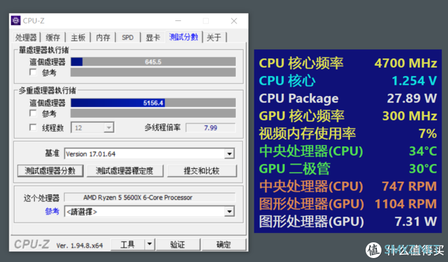Click the CPU 核心频率 4700 MHz reading

coord(348,63)
